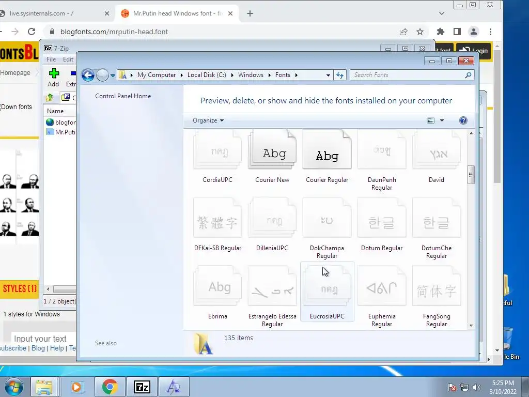Open the CordiaUPC font family icon
529x397 pixels.
coord(217,150)
